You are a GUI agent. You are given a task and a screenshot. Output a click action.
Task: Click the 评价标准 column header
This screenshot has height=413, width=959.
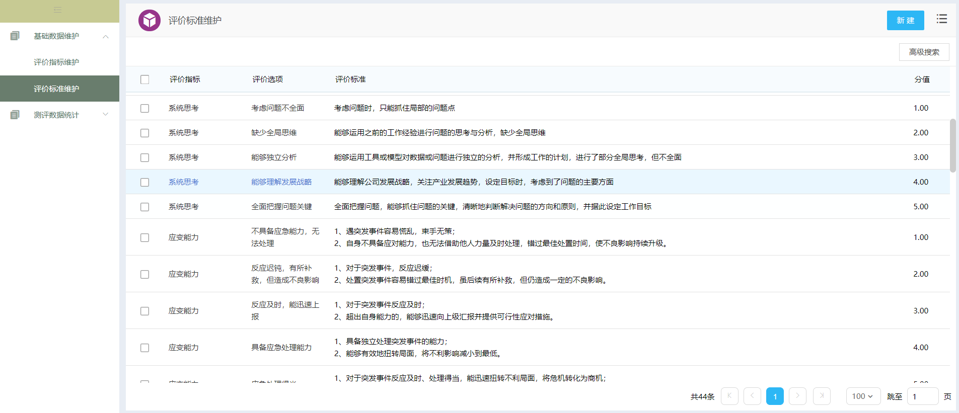(x=350, y=79)
